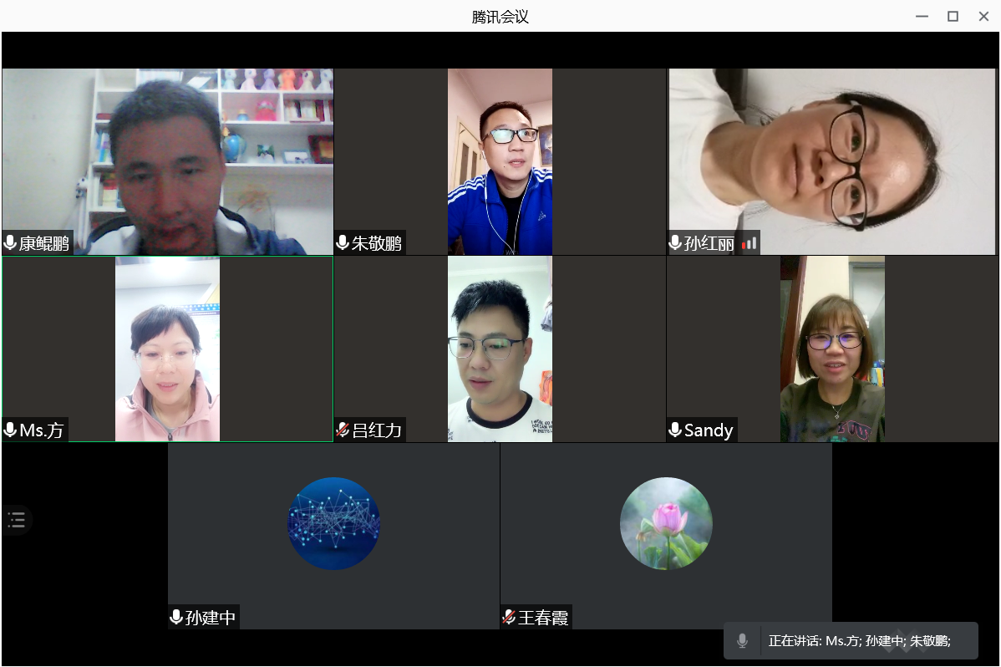Click the microphone icon beside Sandy
1001x667 pixels.
[x=675, y=430]
